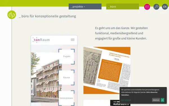The height and width of the screenshot is (106, 169).
Task: Expand the _projekte dropdown menu
Action: point(85,7)
